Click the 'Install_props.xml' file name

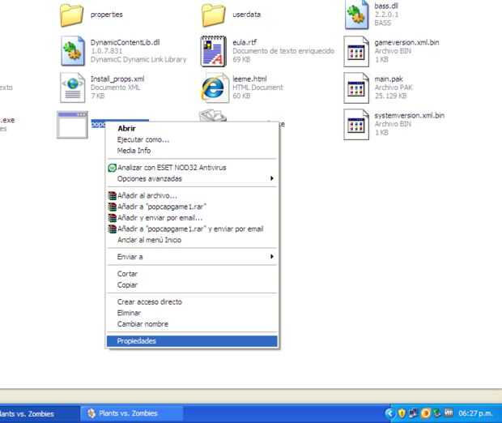[x=117, y=79]
